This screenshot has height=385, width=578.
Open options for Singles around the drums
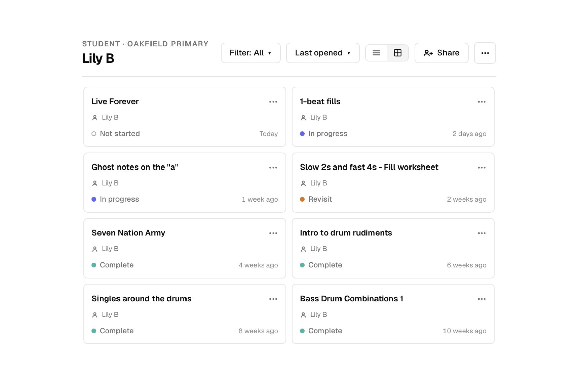[273, 299]
